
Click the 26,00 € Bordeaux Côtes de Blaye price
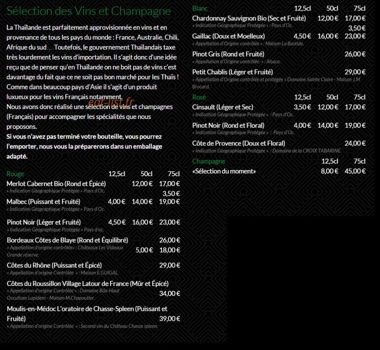(x=170, y=240)
